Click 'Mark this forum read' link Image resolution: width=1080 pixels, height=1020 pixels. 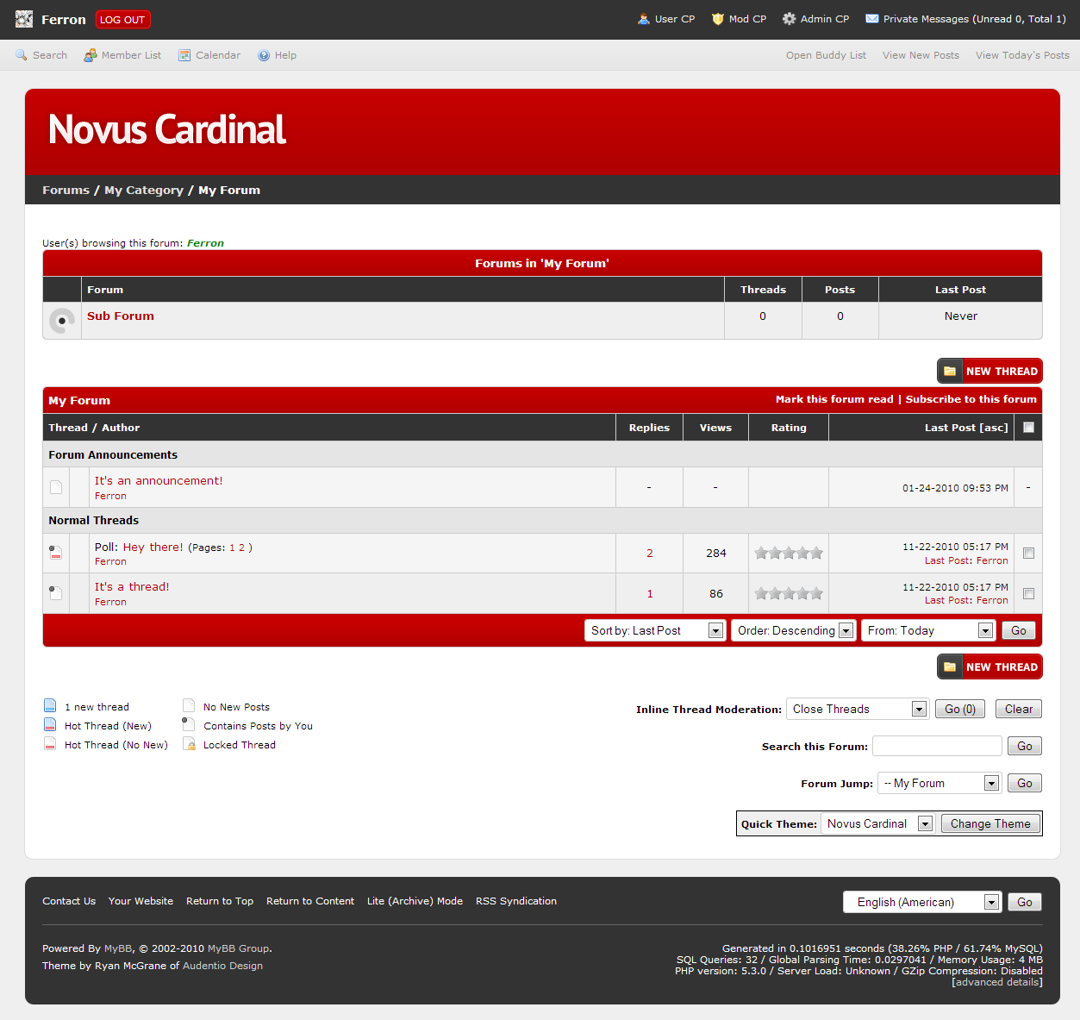pyautogui.click(x=833, y=399)
